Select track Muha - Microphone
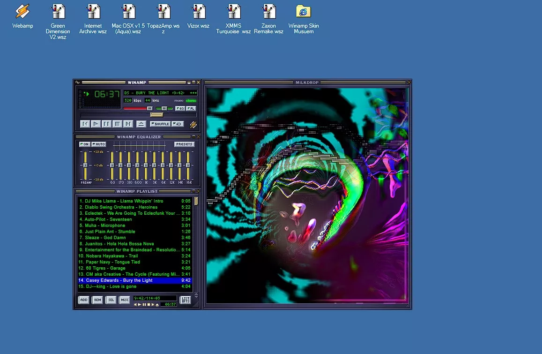Image resolution: width=542 pixels, height=354 pixels. [x=134, y=225]
